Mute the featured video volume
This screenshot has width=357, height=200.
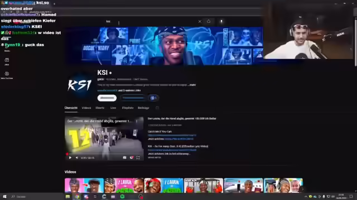(x=77, y=158)
